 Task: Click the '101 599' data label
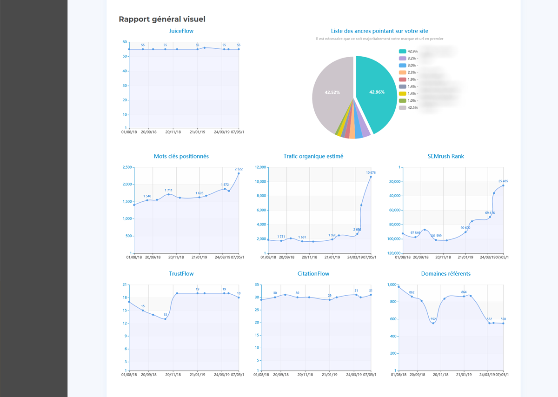[x=436, y=236]
